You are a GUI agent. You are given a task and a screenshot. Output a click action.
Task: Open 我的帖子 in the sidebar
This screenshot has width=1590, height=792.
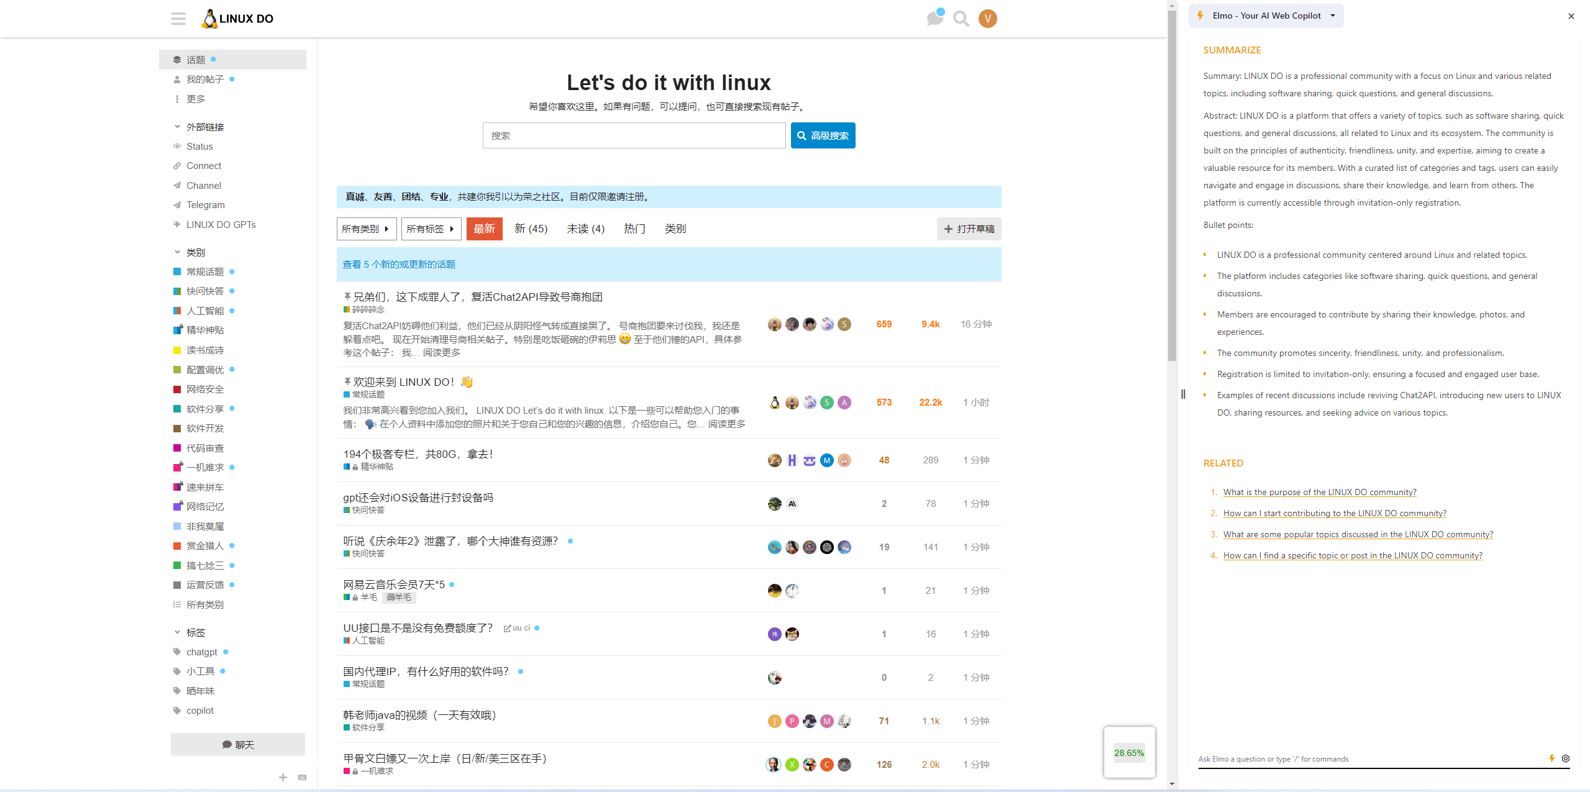pos(204,80)
